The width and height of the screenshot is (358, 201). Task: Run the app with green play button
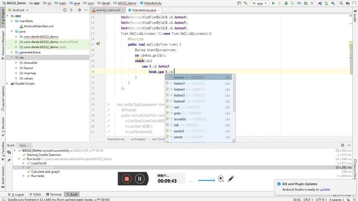pyautogui.click(x=273, y=3)
